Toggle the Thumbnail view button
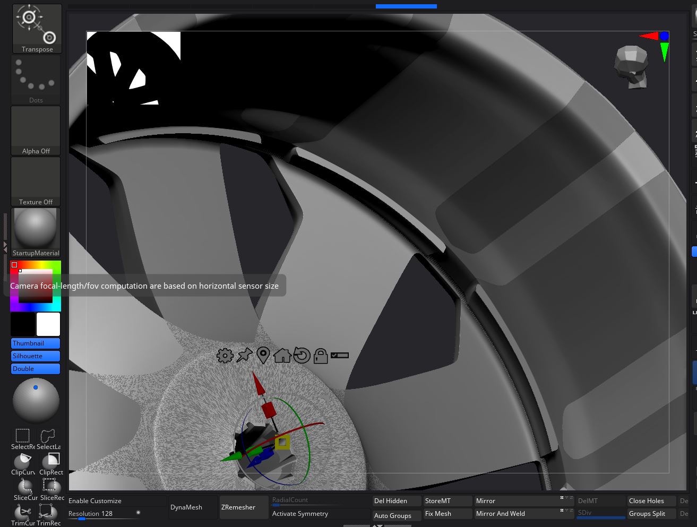Viewport: 697px width, 527px height. click(x=36, y=343)
